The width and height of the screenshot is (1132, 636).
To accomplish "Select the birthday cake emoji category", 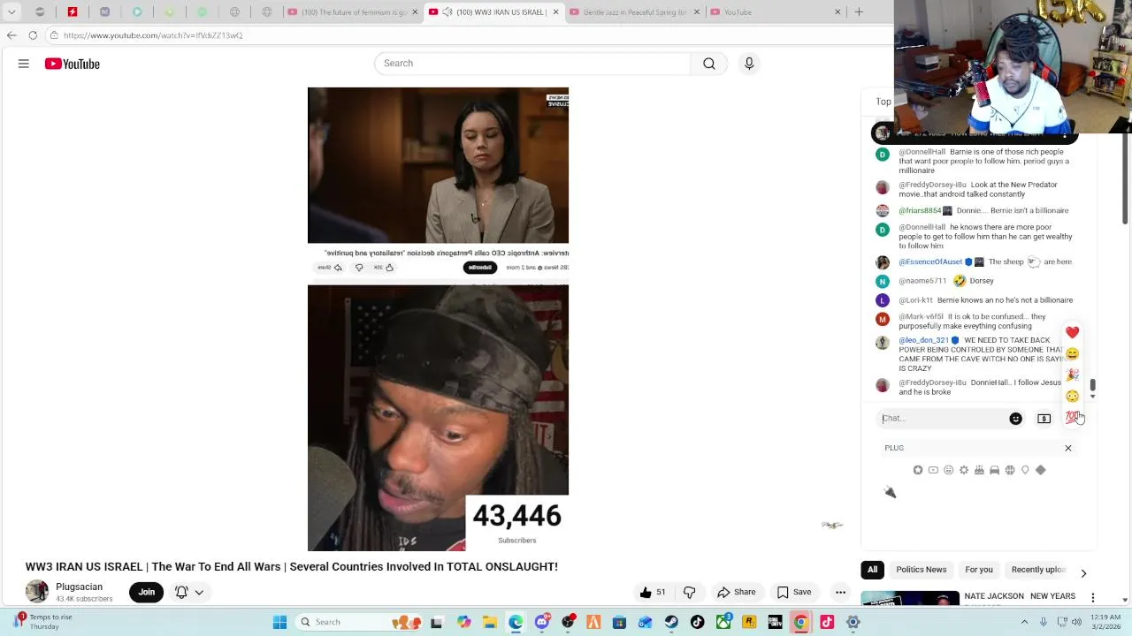I will point(979,470).
